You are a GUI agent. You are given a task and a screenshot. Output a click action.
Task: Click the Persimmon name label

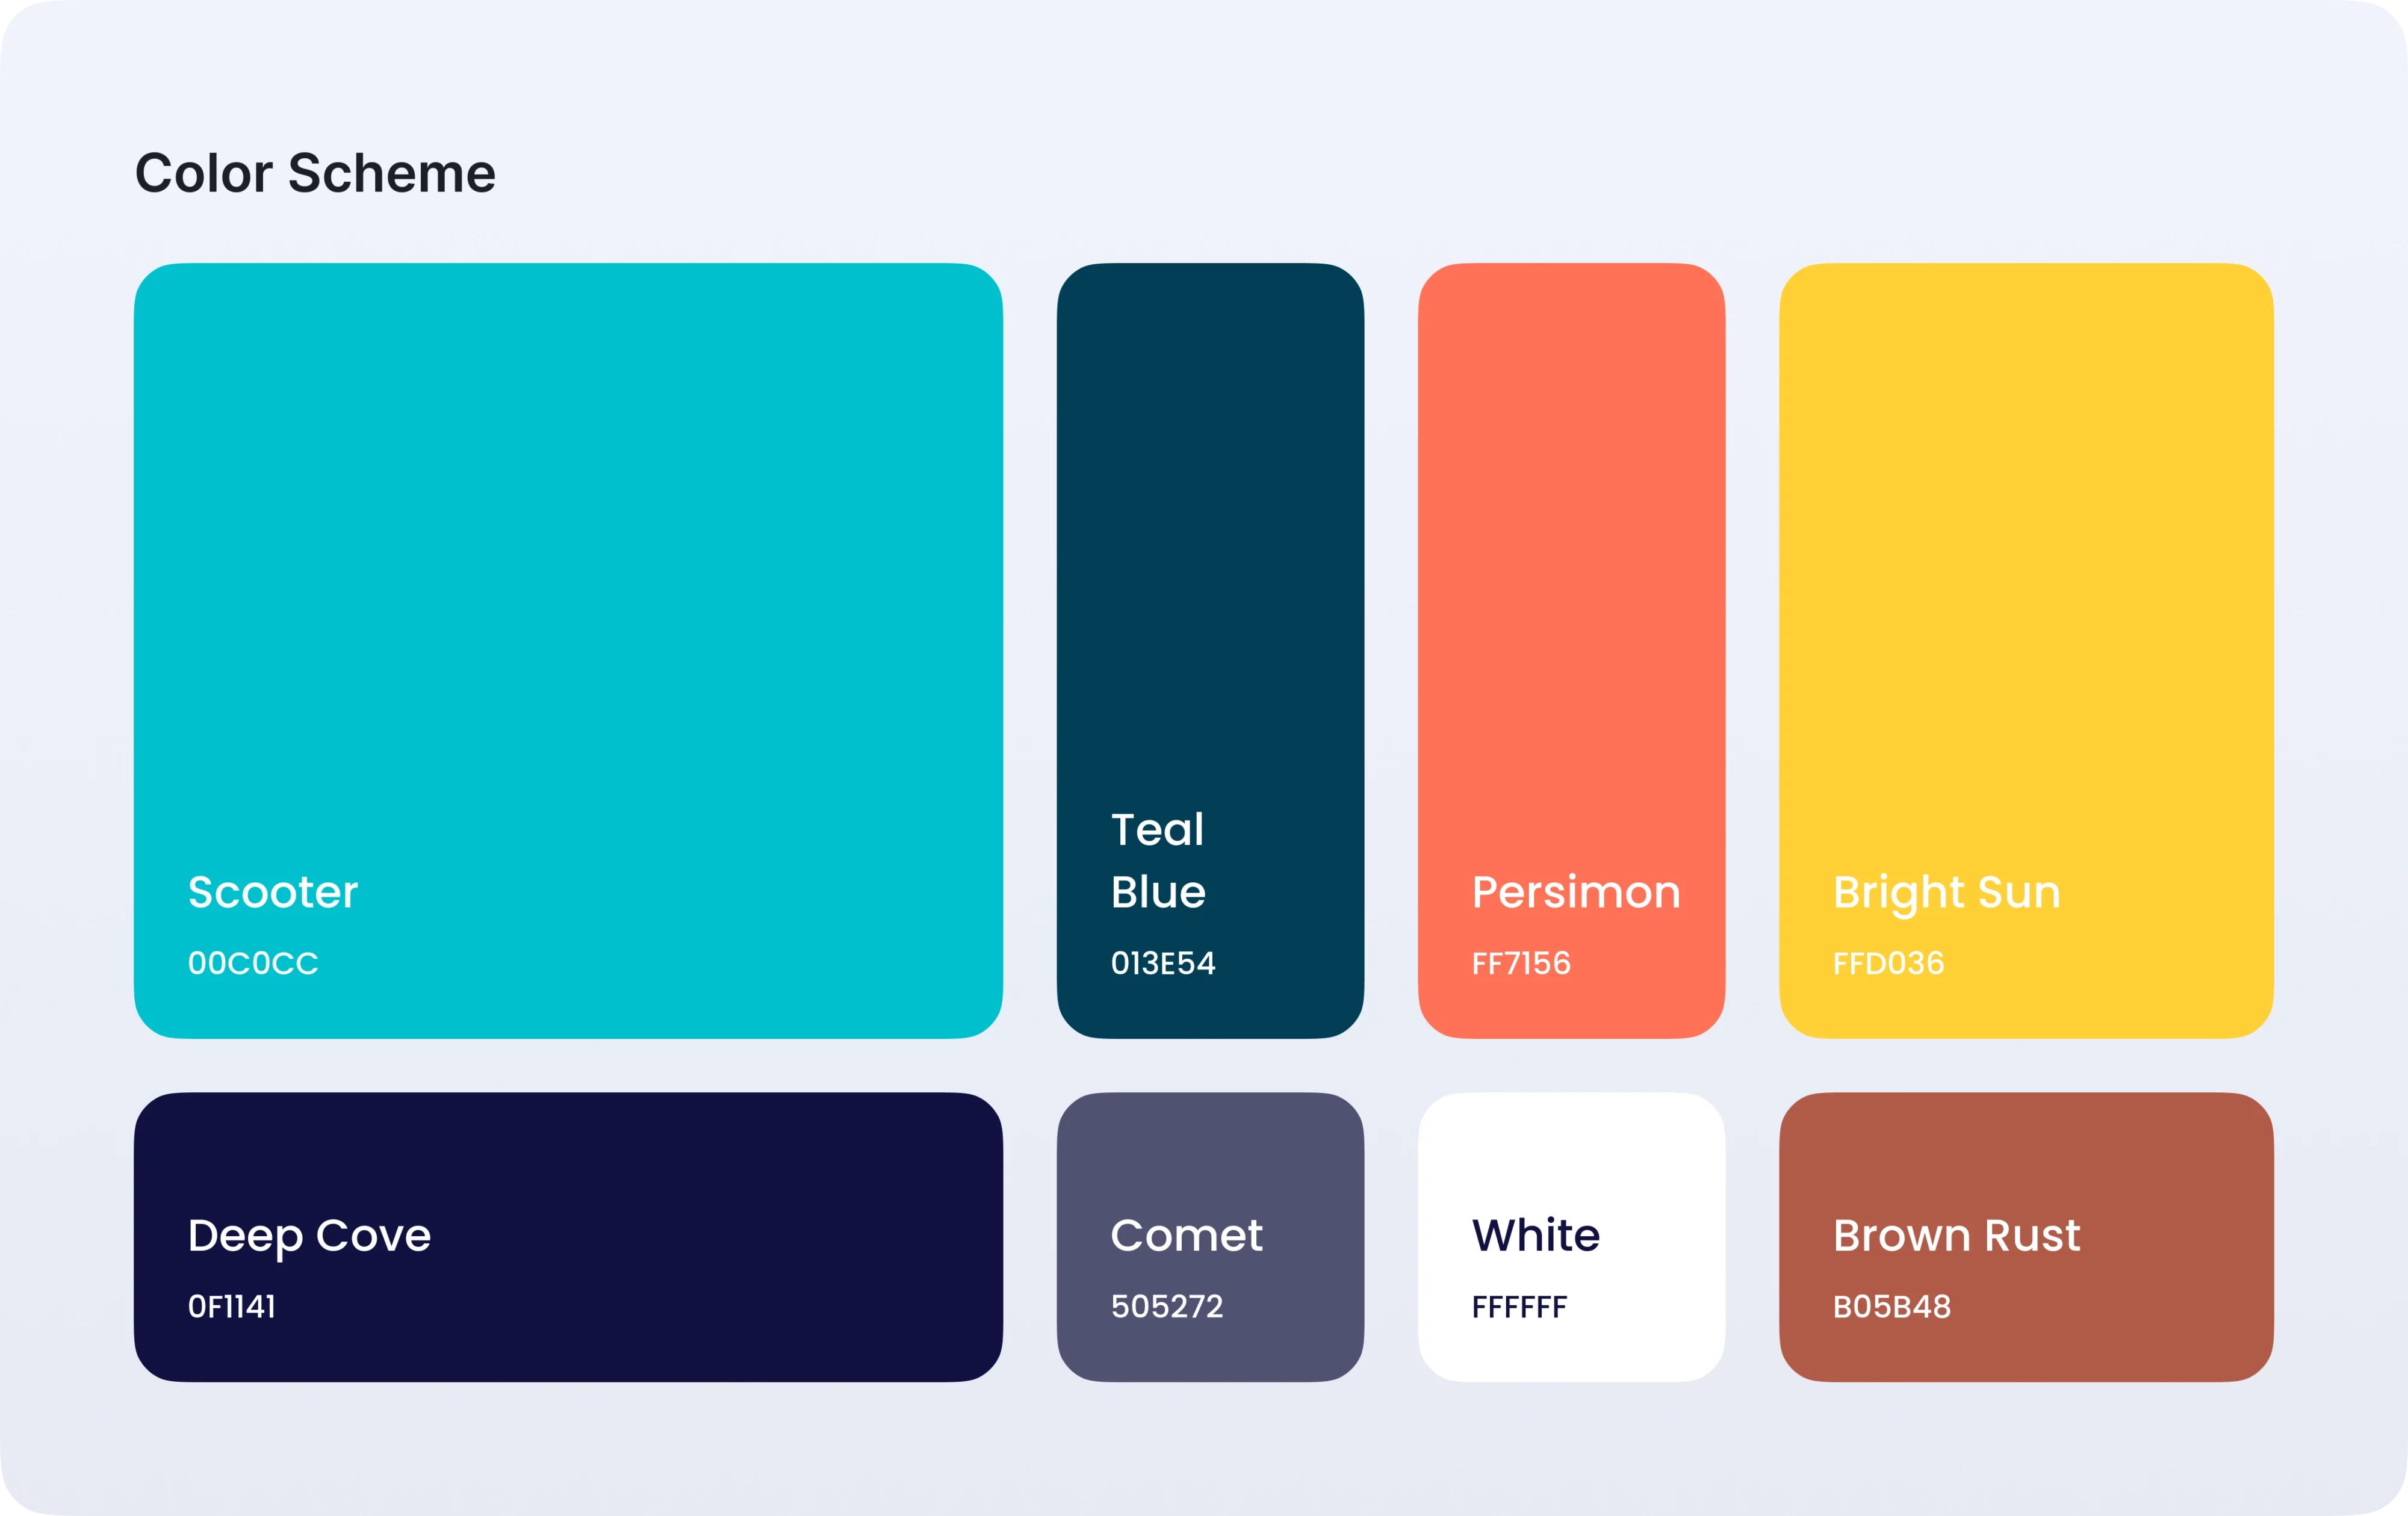(x=1576, y=892)
